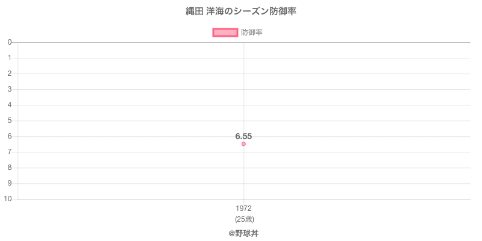Click the y-axis label 6

10,136
